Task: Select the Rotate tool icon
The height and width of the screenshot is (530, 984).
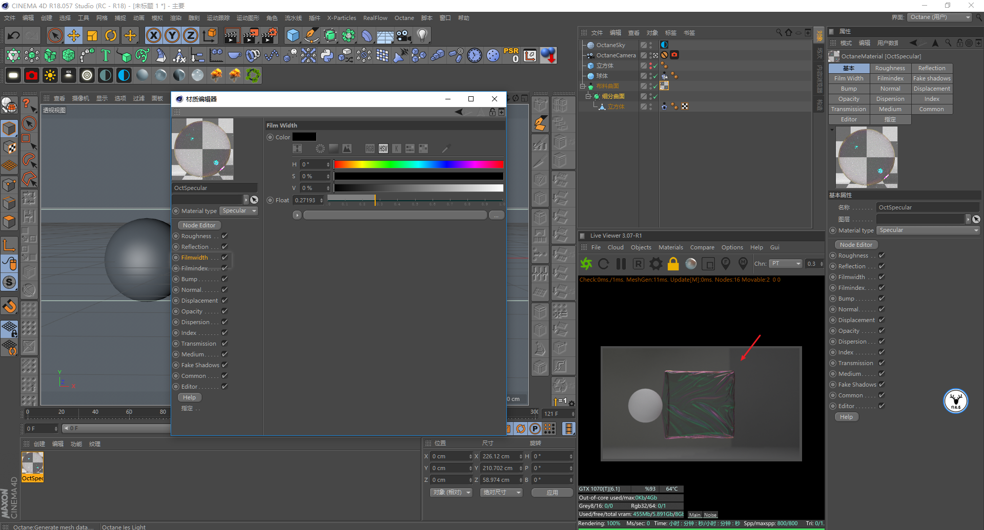Action: tap(111, 35)
